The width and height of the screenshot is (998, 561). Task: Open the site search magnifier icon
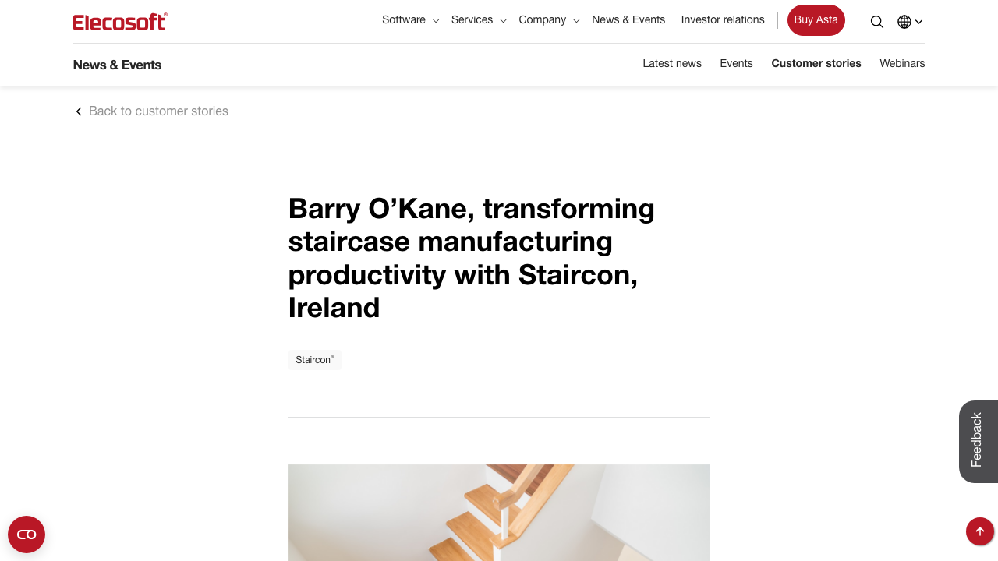click(876, 22)
